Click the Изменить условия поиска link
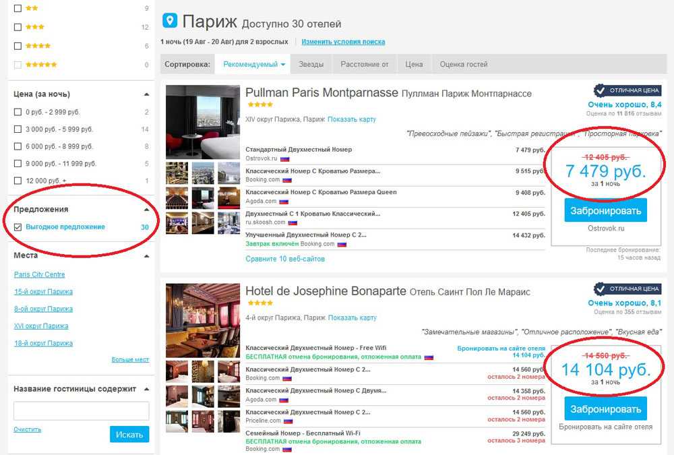 tap(343, 42)
